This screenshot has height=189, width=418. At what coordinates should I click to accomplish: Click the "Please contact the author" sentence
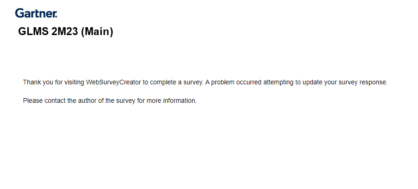click(x=110, y=101)
